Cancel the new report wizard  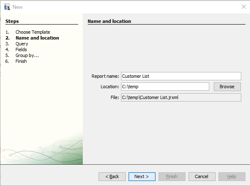tap(202, 176)
